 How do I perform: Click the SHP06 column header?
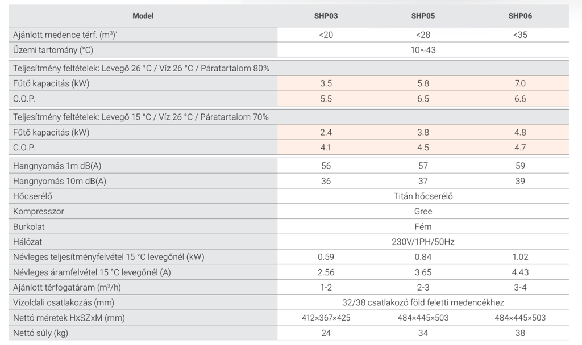coord(519,16)
